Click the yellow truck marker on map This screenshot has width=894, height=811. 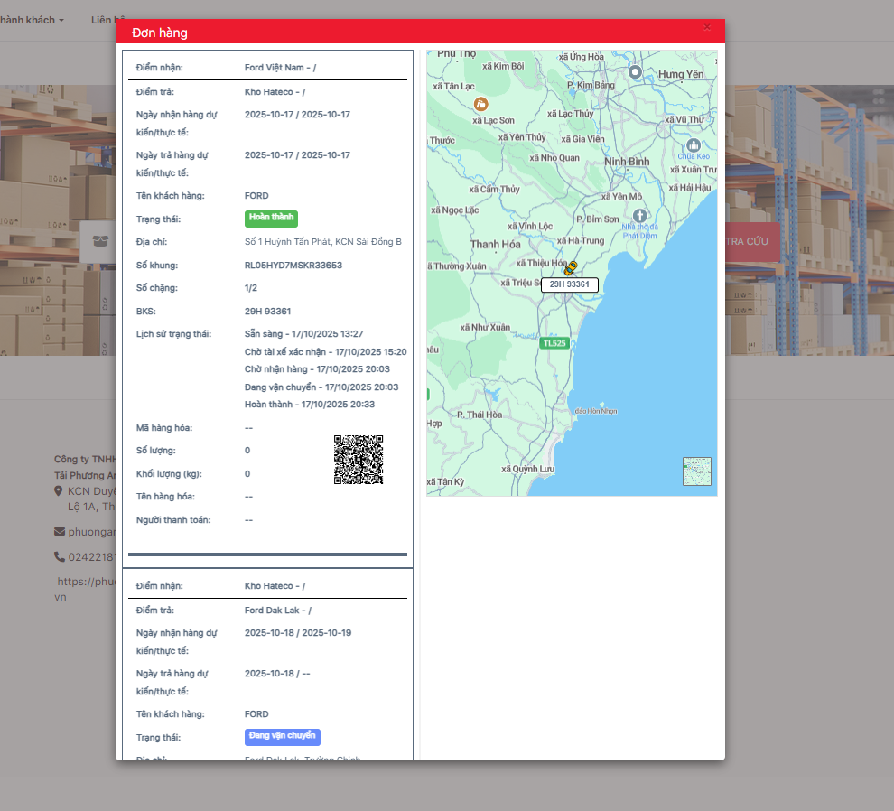pos(571,268)
